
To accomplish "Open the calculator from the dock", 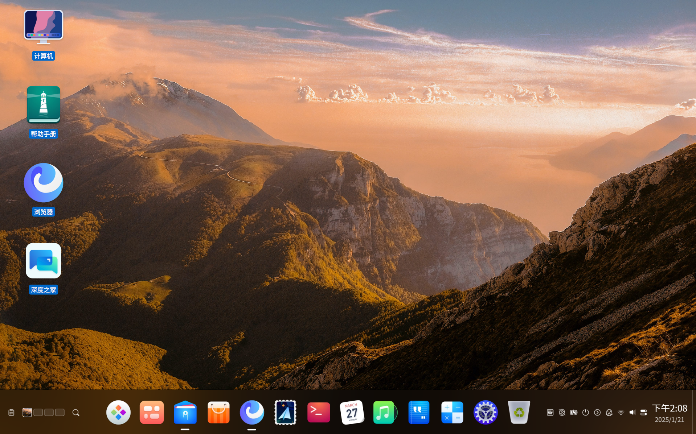I will pyautogui.click(x=452, y=412).
